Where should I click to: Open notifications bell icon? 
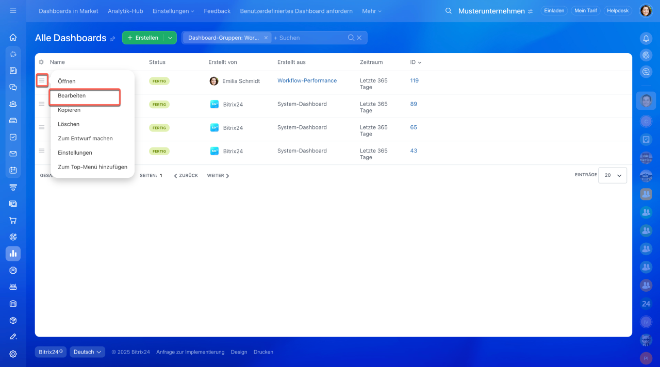[646, 38]
